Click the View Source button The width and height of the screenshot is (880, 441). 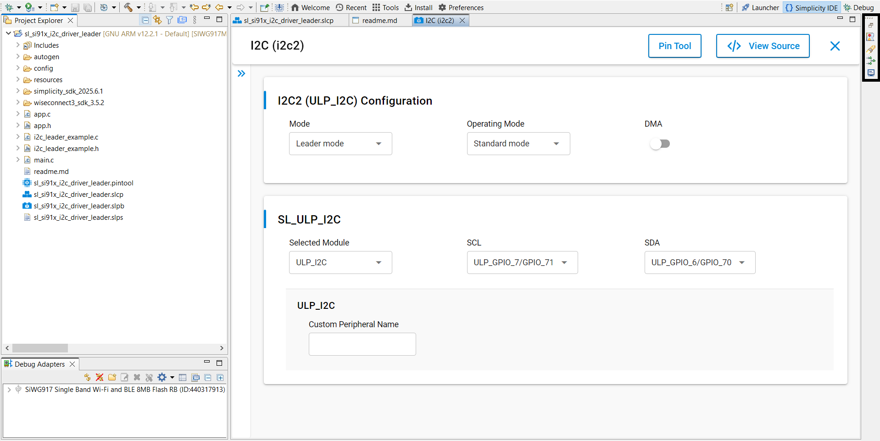(763, 46)
